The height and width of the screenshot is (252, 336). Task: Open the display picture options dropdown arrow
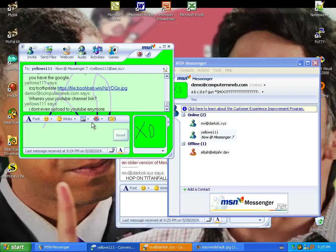(x=163, y=151)
